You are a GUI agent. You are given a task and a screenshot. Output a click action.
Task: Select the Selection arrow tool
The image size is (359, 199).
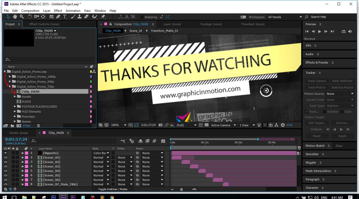[8, 17]
